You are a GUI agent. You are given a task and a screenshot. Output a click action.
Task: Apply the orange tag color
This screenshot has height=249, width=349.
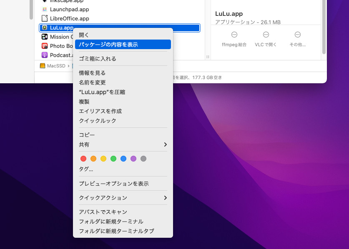coord(93,159)
